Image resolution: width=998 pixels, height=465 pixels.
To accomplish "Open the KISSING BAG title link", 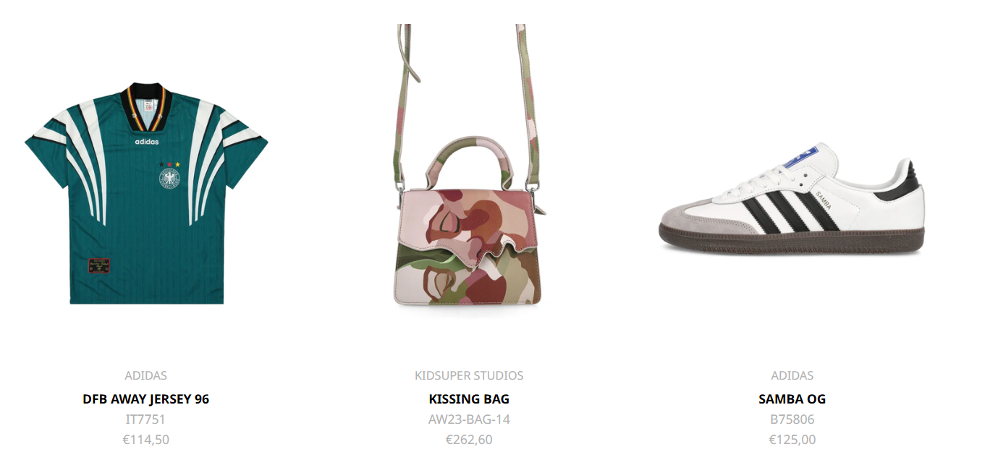I will [x=469, y=399].
